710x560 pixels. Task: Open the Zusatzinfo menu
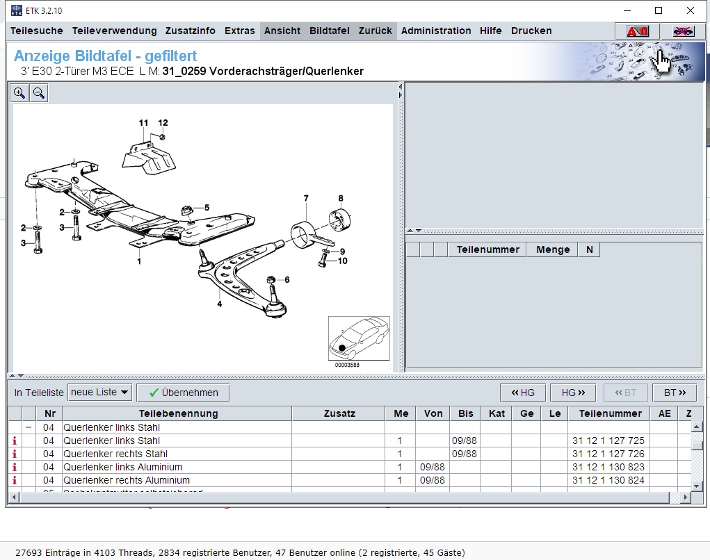190,31
